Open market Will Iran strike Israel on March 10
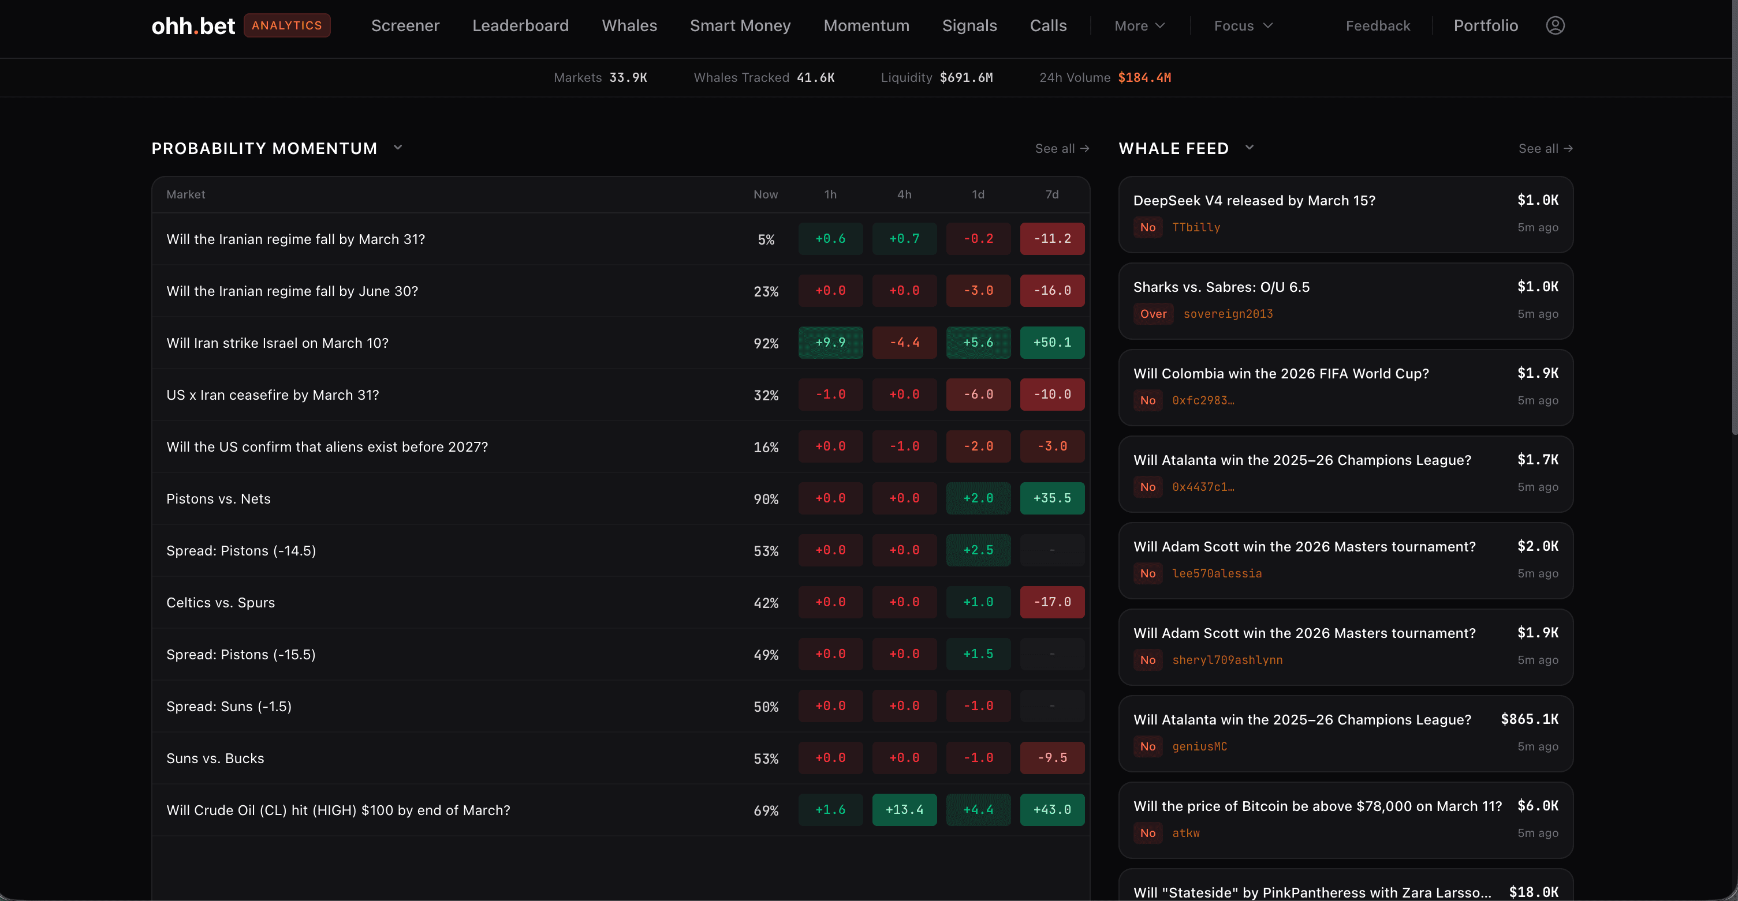 pyautogui.click(x=278, y=342)
